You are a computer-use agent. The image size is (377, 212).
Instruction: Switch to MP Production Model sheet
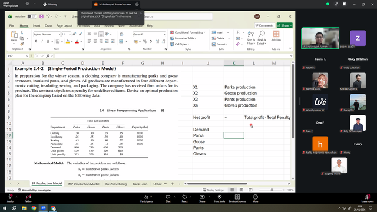84,184
